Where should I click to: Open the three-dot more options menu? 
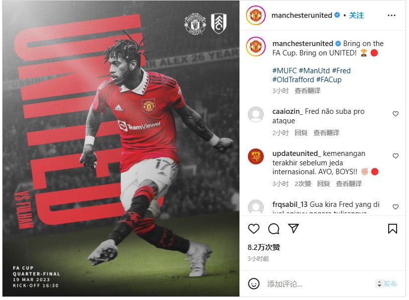click(391, 16)
